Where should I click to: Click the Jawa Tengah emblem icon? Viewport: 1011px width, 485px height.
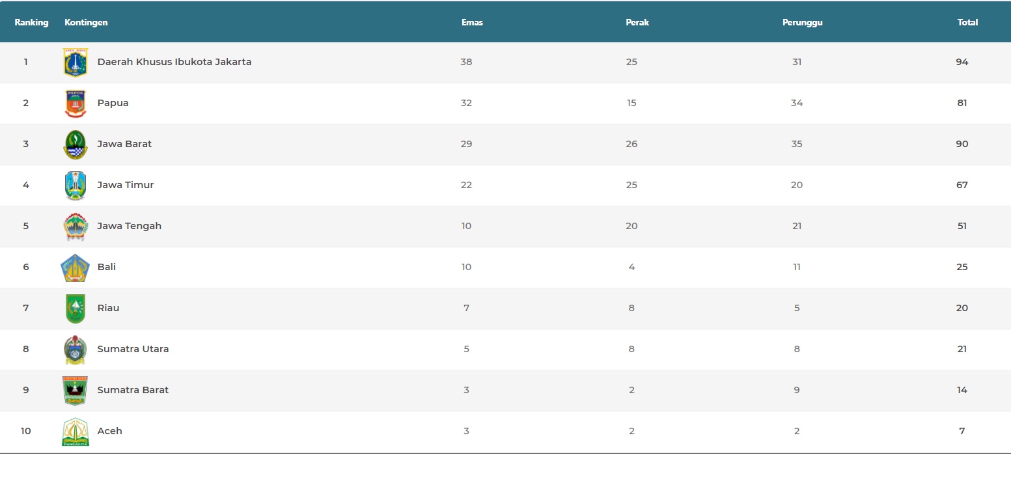point(75,227)
